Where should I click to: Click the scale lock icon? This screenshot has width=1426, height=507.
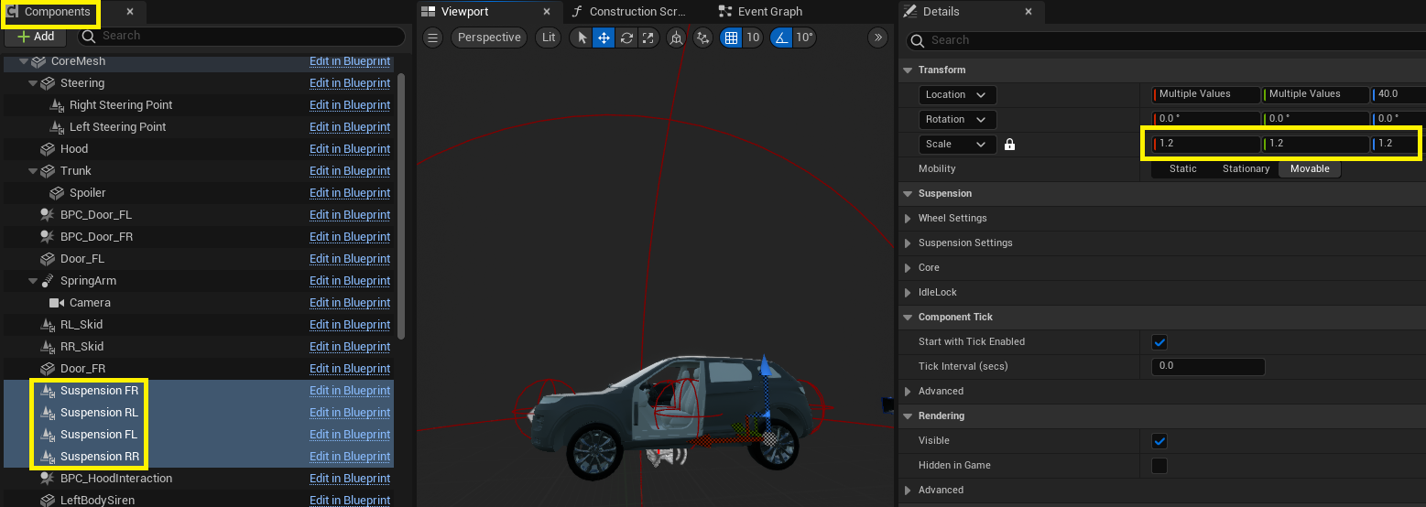coord(1009,145)
